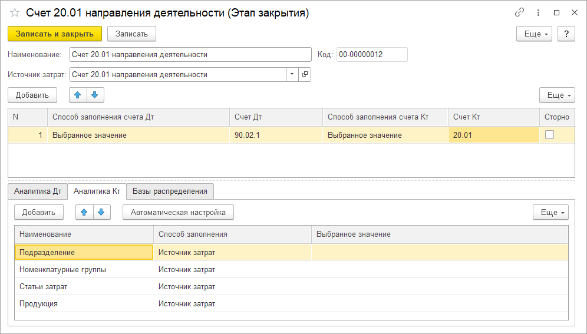Switch to the Аналитика Дт tab

pyautogui.click(x=38, y=191)
